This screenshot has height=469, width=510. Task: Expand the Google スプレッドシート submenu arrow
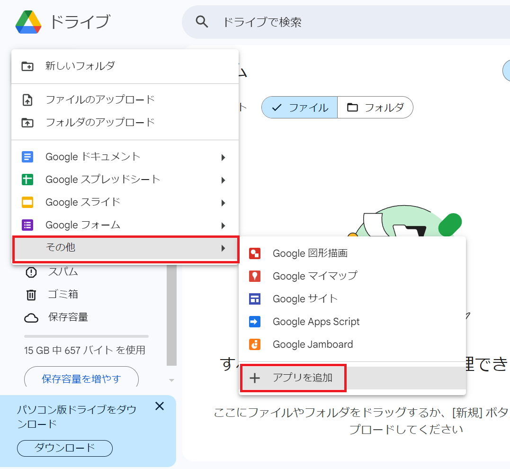[x=223, y=180]
